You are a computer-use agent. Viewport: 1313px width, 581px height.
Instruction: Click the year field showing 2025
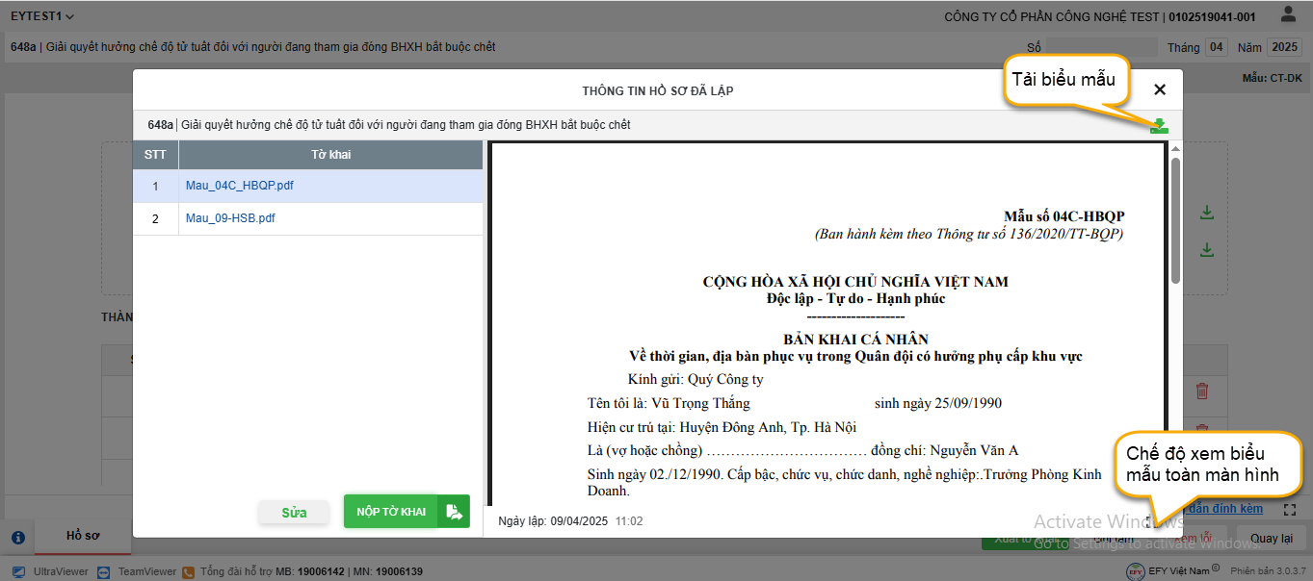click(1285, 47)
